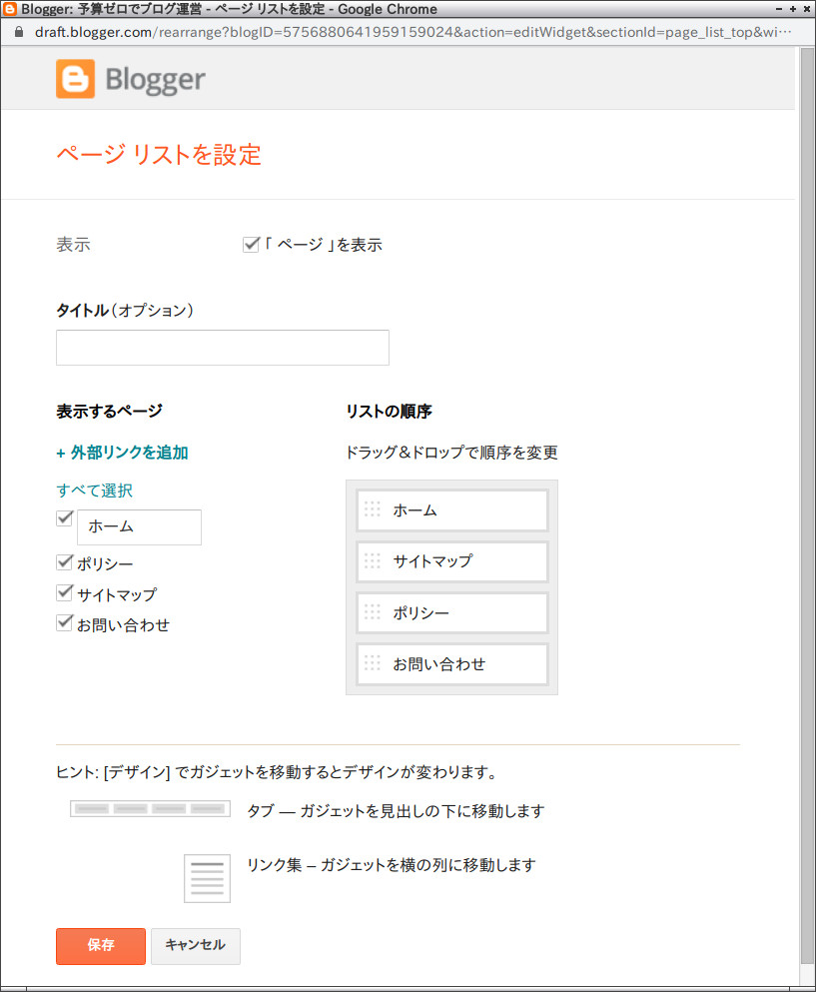Uncheck the ポリシー page checkbox
Image resolution: width=816 pixels, height=992 pixels.
pos(65,561)
